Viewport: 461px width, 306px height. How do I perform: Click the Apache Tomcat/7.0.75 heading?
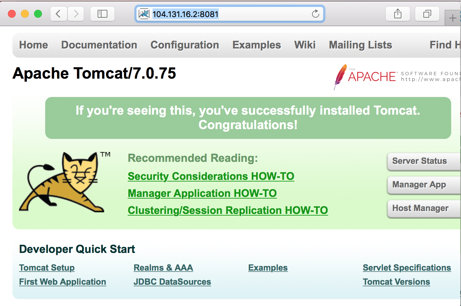[94, 73]
